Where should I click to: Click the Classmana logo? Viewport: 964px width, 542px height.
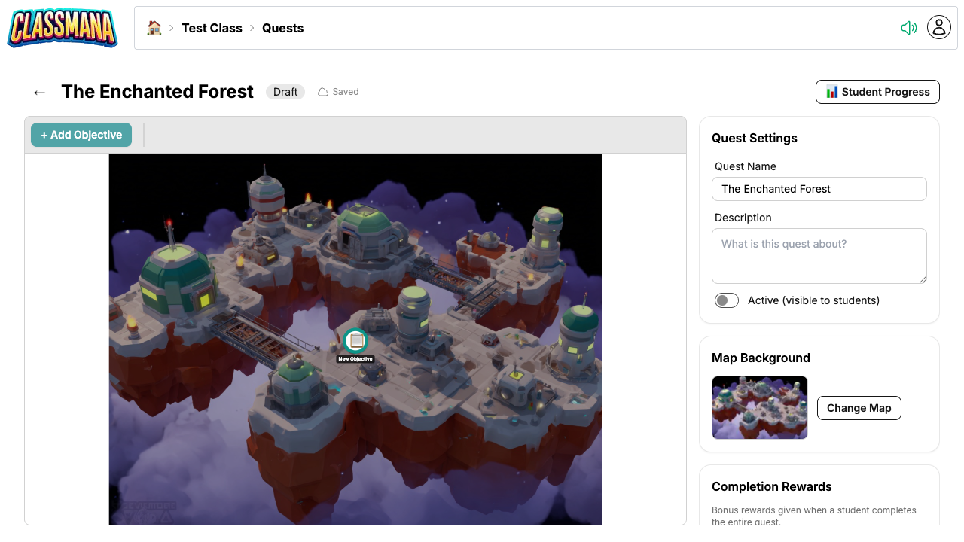click(x=63, y=28)
